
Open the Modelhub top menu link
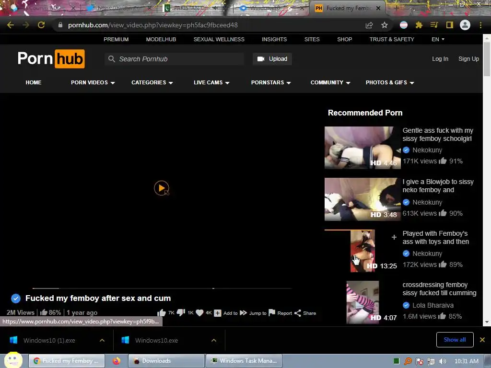tap(161, 39)
